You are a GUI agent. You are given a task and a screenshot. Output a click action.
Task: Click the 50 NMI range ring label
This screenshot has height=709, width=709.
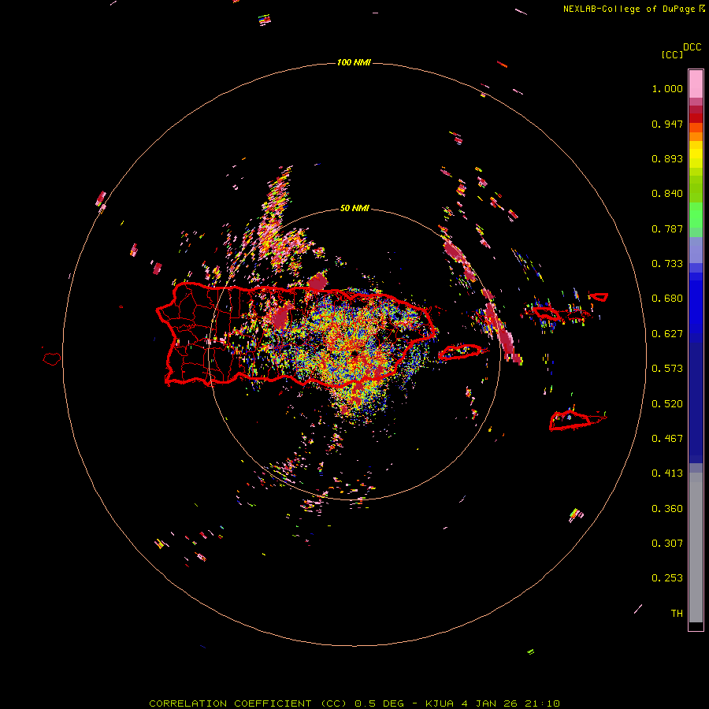pyautogui.click(x=354, y=208)
